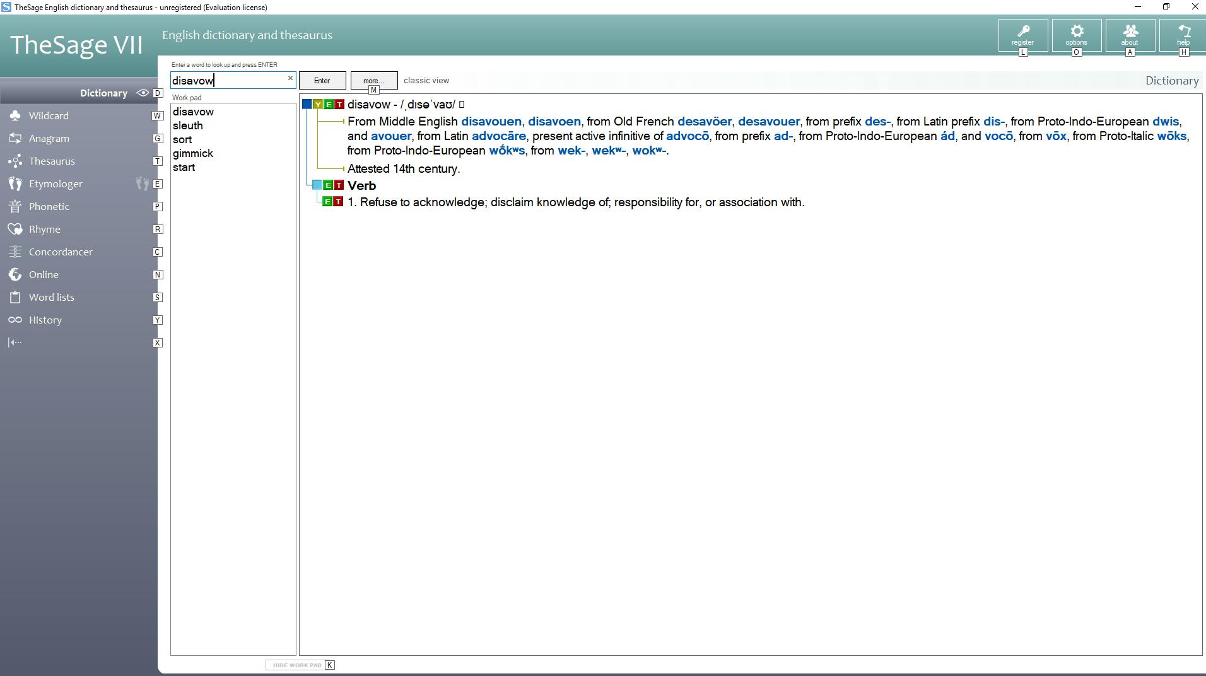
Task: Click green E icon beside definition 1
Action: click(x=327, y=202)
